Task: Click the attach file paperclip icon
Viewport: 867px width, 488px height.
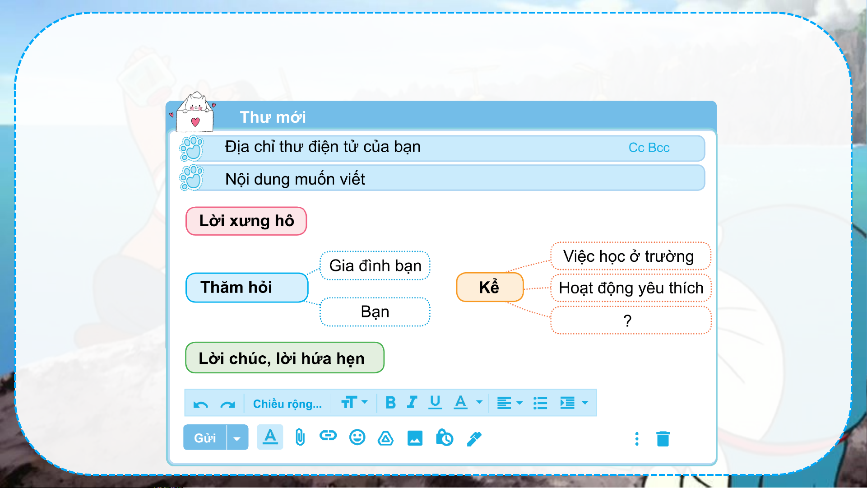Action: pyautogui.click(x=300, y=437)
